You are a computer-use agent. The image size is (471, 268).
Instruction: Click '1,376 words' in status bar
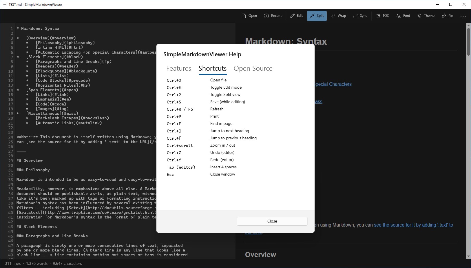pyautogui.click(x=37, y=263)
